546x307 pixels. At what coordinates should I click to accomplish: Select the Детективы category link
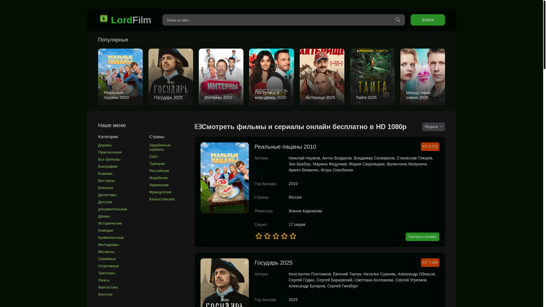(x=107, y=195)
